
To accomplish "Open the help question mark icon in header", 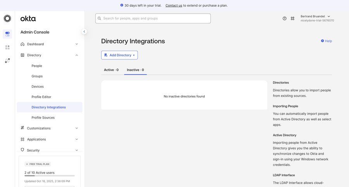I will pyautogui.click(x=285, y=19).
